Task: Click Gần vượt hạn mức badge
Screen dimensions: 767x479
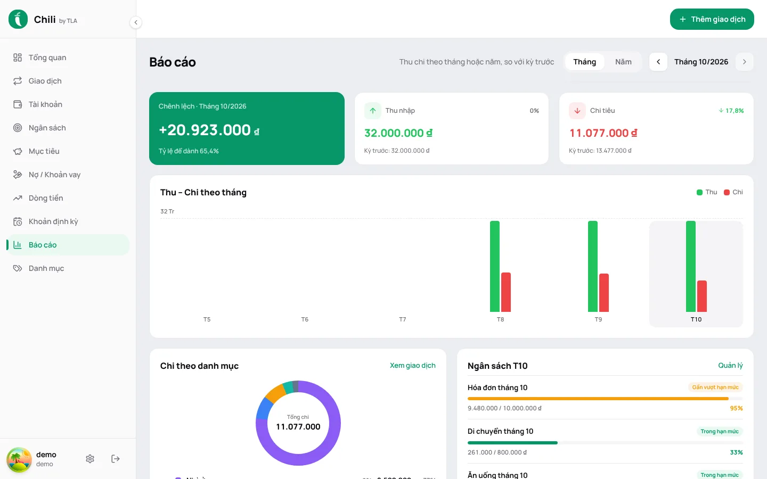Action: click(715, 387)
